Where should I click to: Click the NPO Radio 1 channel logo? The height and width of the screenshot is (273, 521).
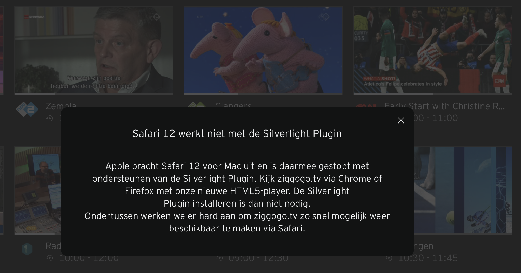click(27, 249)
